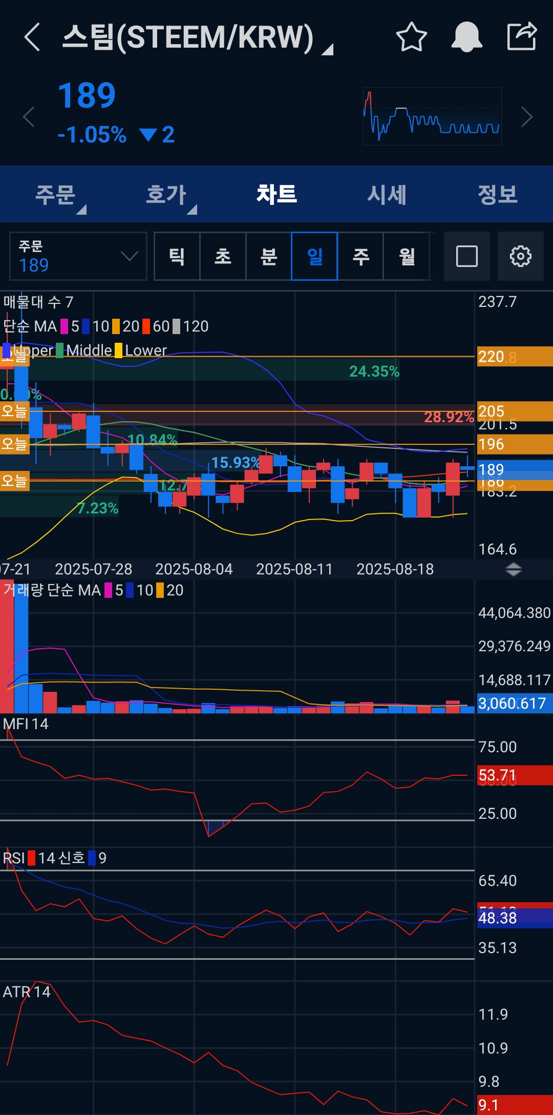Select the 주 weekly interval

click(x=360, y=256)
